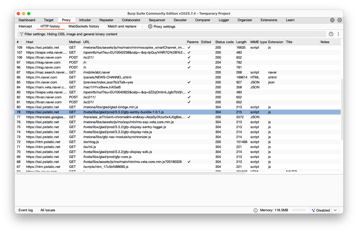Viewport: 358px width, 233px height.
Task: Sort by the Params column header
Action: [x=193, y=42]
